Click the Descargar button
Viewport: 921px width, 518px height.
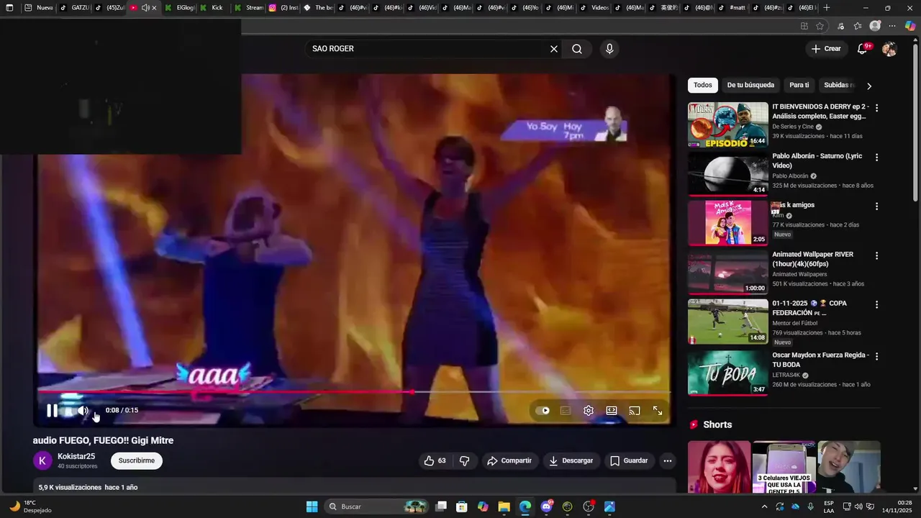[x=571, y=460]
